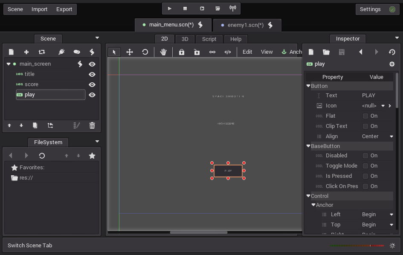
Task: Open the Align Center dropdown
Action: coord(391,136)
